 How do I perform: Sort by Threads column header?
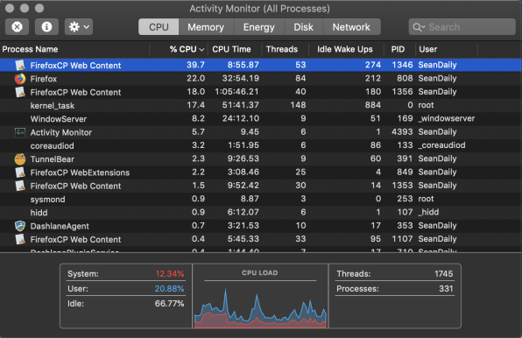(x=286, y=49)
